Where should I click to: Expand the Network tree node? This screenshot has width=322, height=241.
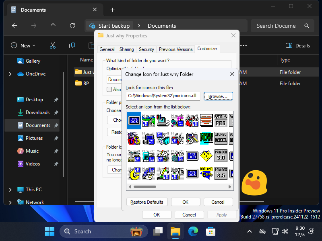[x=10, y=202]
